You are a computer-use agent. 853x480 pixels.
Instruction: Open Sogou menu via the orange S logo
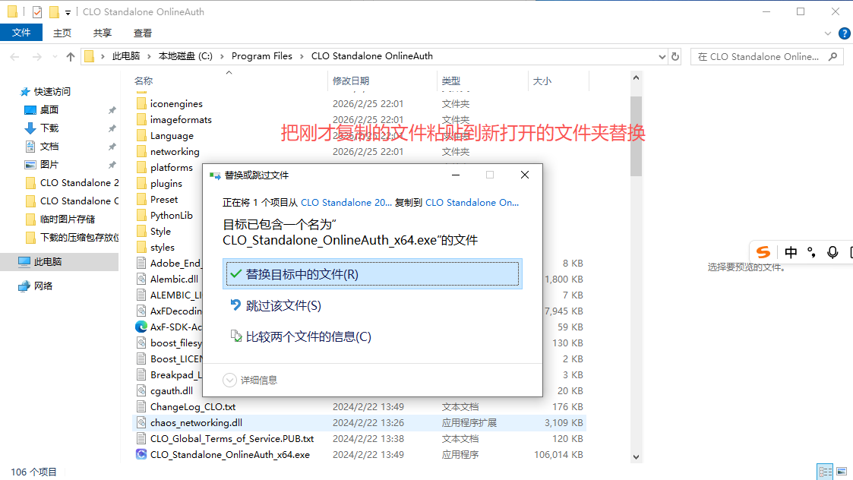point(763,251)
